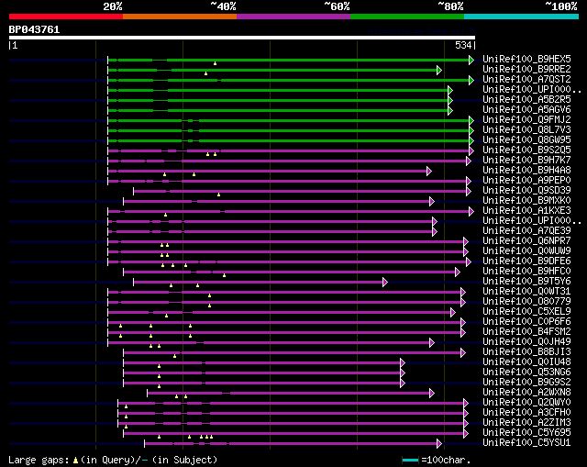Select the UniRef100_A9PEP0 label

(526, 181)
